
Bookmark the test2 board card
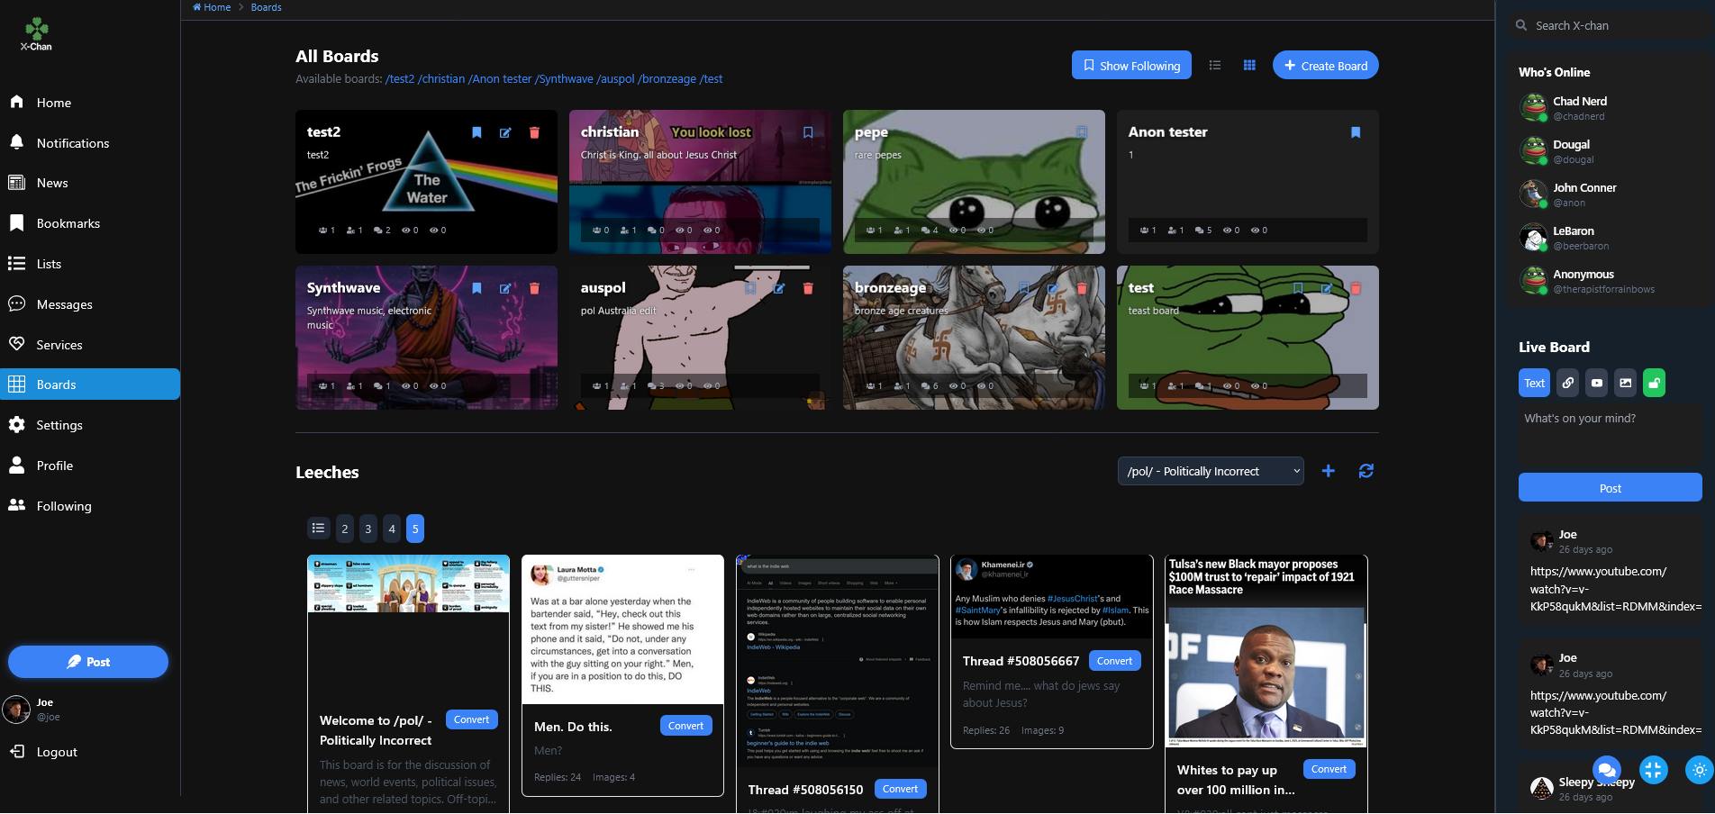point(476,132)
